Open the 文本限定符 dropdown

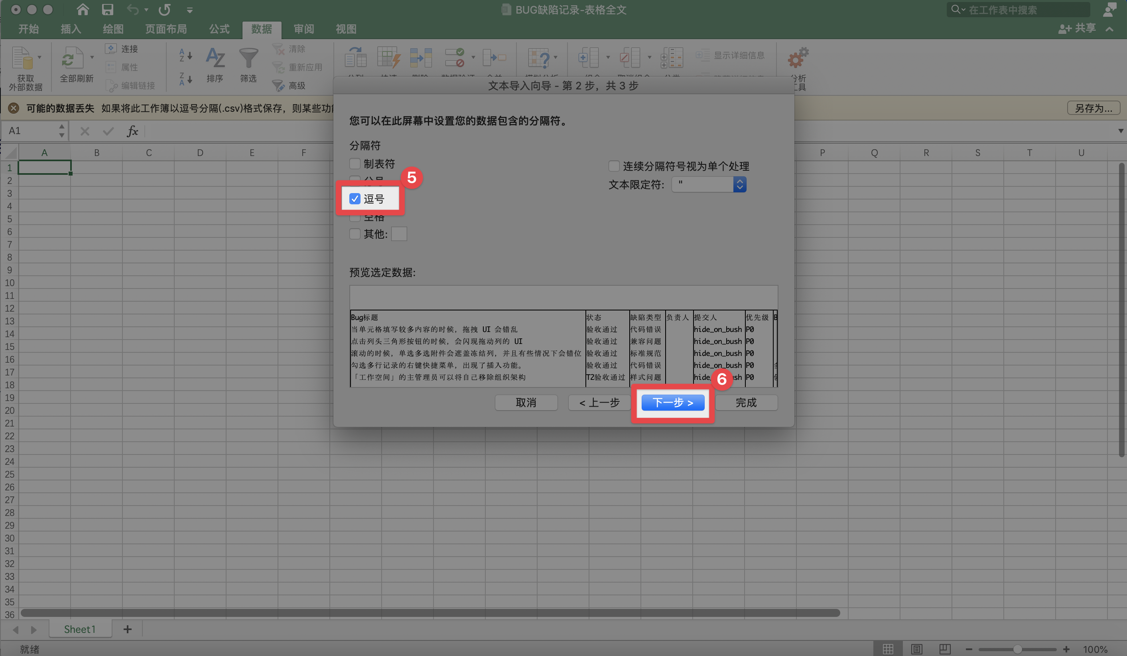pyautogui.click(x=740, y=184)
